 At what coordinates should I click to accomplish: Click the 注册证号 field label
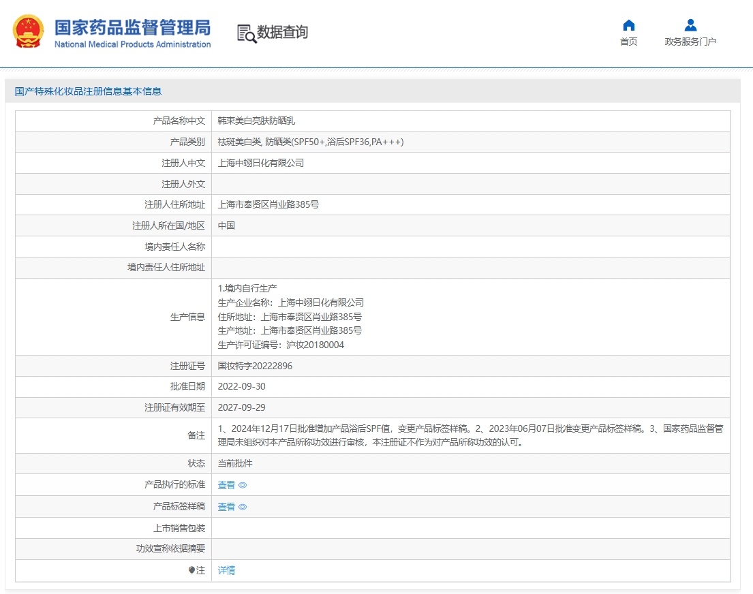click(x=188, y=366)
